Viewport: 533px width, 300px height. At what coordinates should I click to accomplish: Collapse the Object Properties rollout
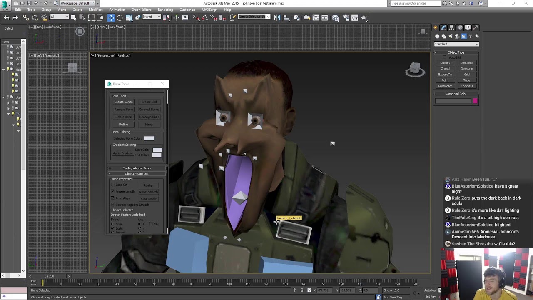coord(137,174)
